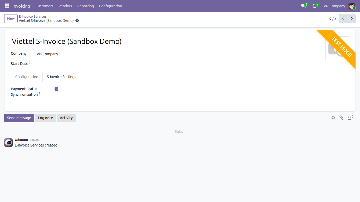Viewport: 360px width, 202px height.
Task: Open the activities clock icon
Action: click(x=314, y=6)
